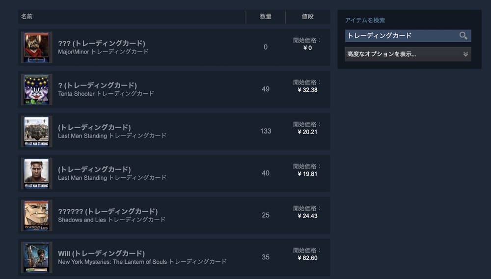The image size is (491, 279).
Task: Click the ? (トレーディングカード) listing title
Action: click(97, 85)
